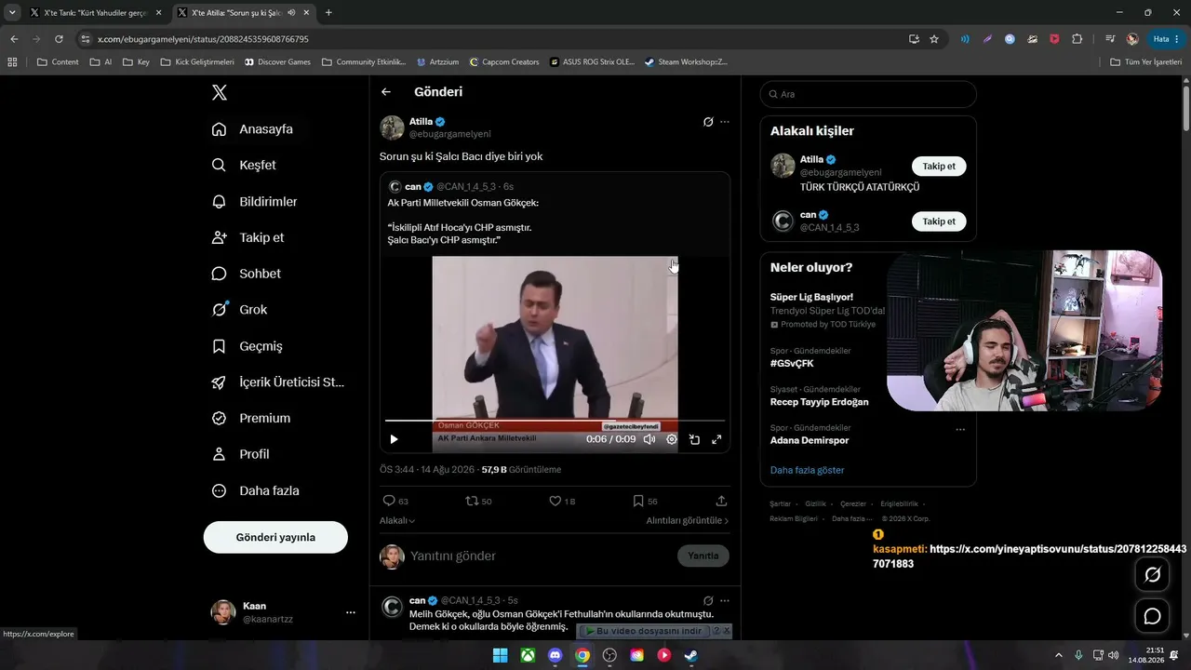This screenshot has width=1191, height=670.
Task: Click Bu video dosyasını indir button
Action: tap(643, 631)
